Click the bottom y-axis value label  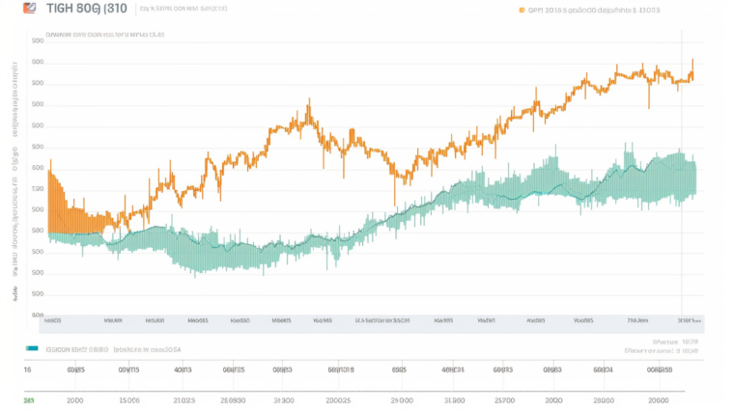click(x=39, y=314)
